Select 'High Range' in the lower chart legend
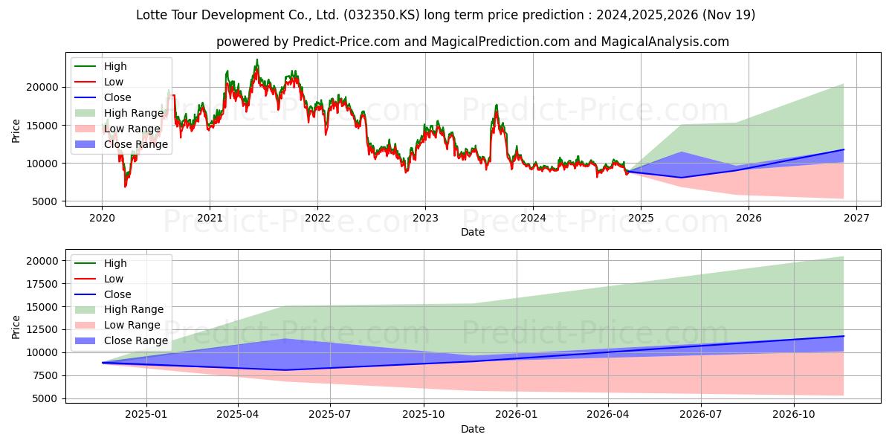Screen dimensions: 892x446 point(134,310)
